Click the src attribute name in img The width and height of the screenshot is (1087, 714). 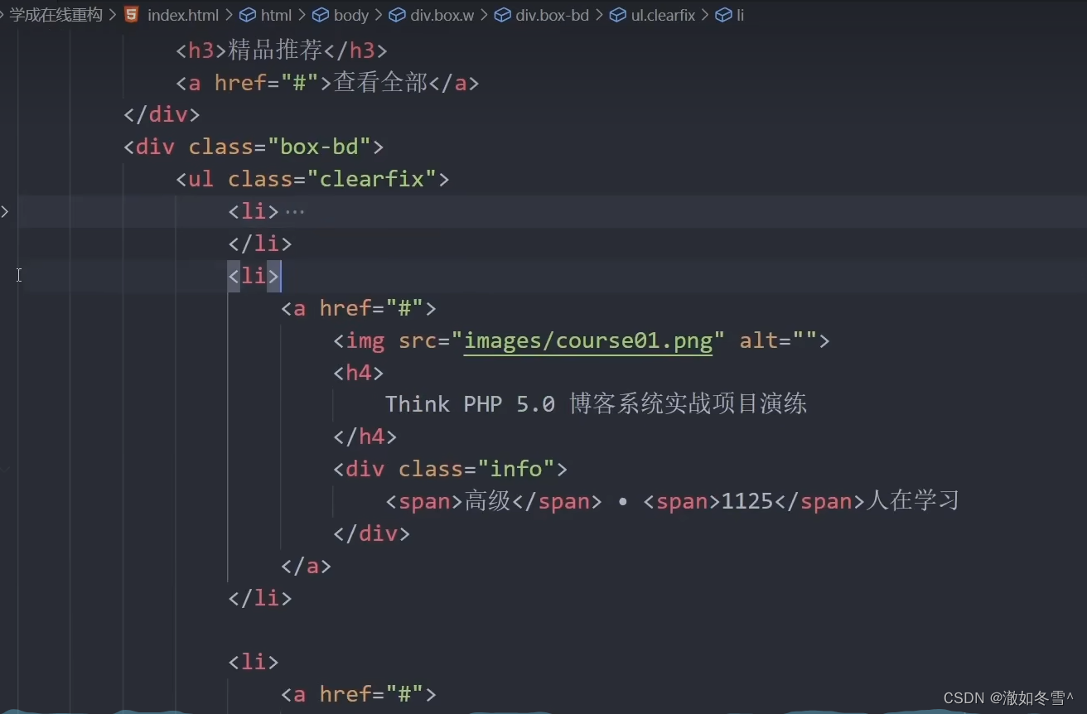point(418,340)
